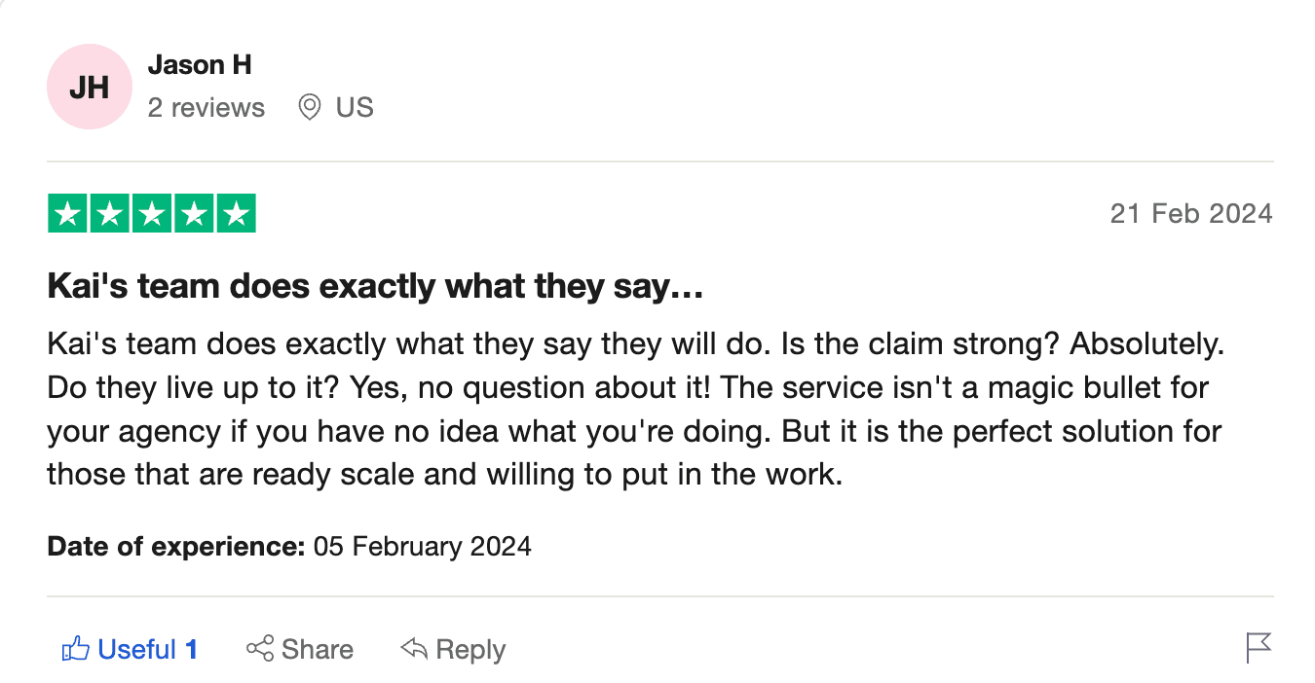The width and height of the screenshot is (1315, 683).
Task: Click the first green rating star
Action: point(67,214)
